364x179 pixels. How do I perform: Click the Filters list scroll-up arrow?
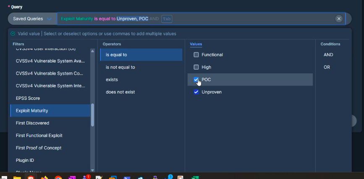93,51
